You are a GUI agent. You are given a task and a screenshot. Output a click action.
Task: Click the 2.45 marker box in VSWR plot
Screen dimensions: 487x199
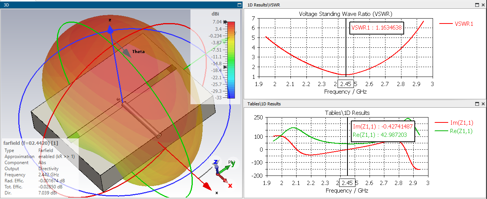(x=346, y=84)
